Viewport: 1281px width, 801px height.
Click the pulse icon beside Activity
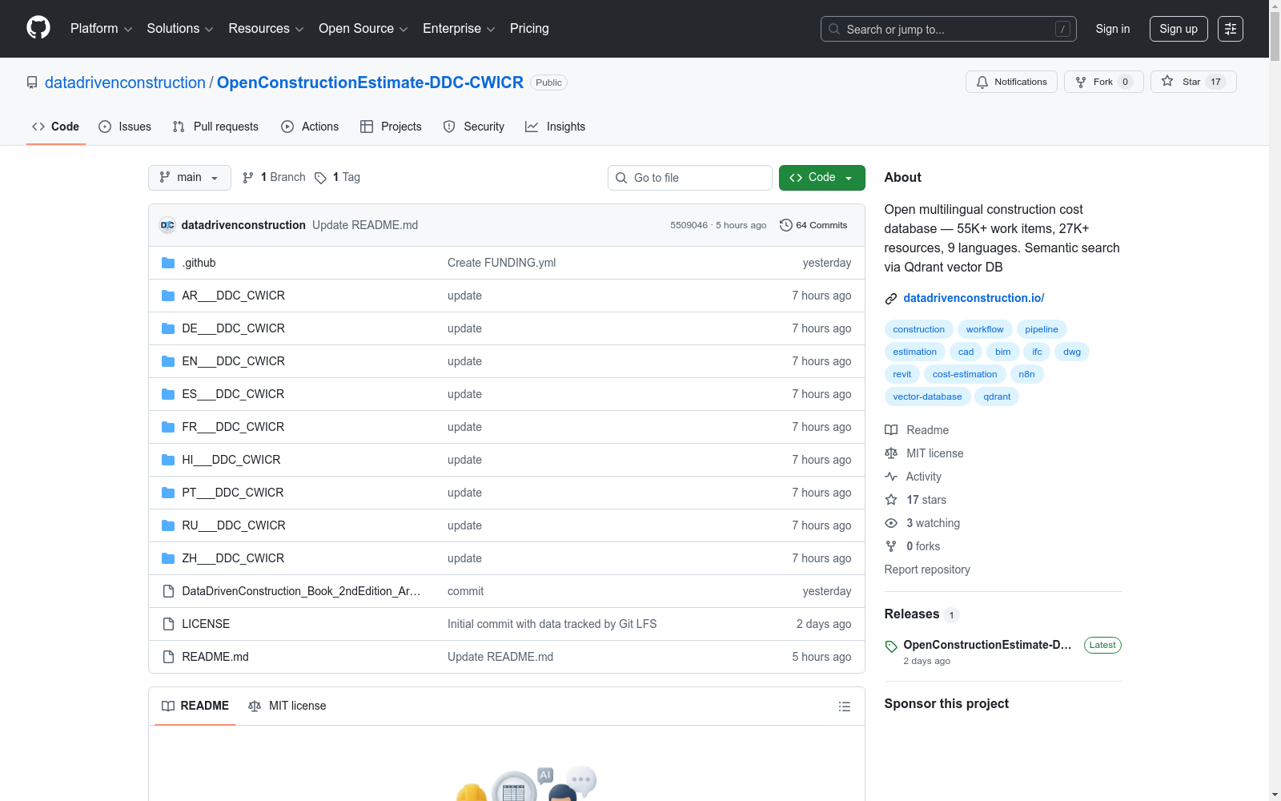(891, 477)
